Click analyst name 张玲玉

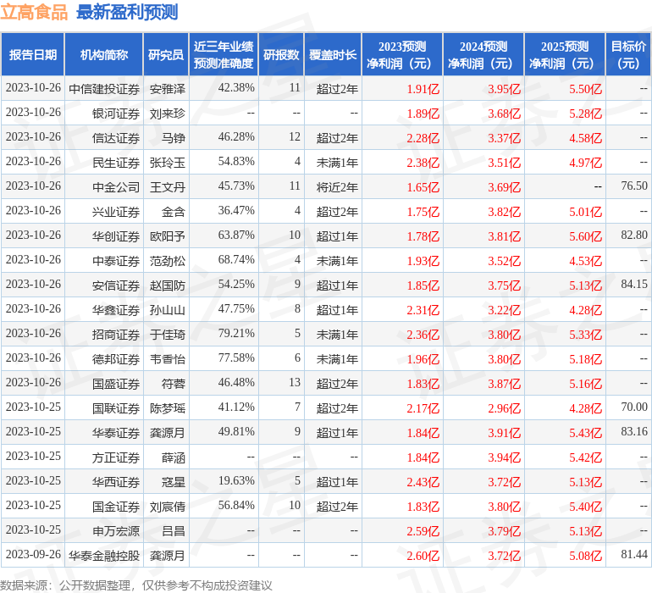168,163
